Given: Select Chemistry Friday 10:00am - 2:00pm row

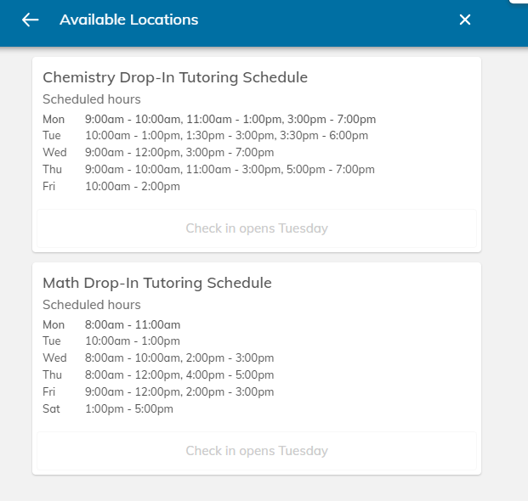Looking at the screenshot, I should (x=133, y=187).
